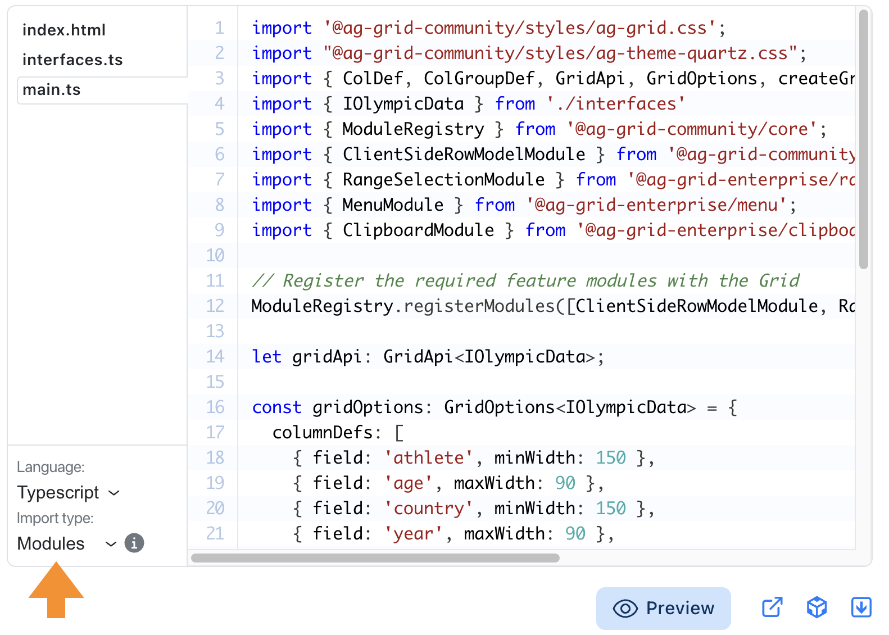Click the 'athlete' field string

point(429,457)
